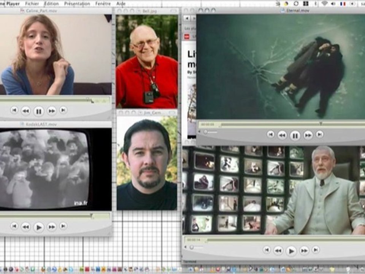Click the Wi-Fi icon in menu bar
365x274 pixels.
pos(324,3)
